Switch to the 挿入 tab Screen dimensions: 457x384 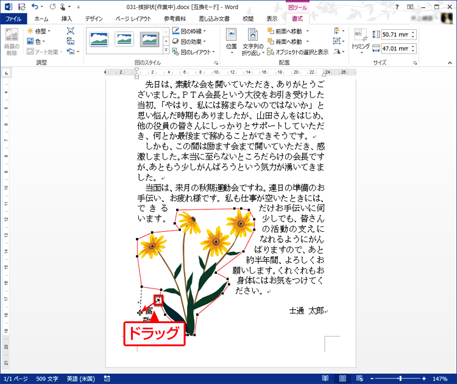(x=67, y=19)
